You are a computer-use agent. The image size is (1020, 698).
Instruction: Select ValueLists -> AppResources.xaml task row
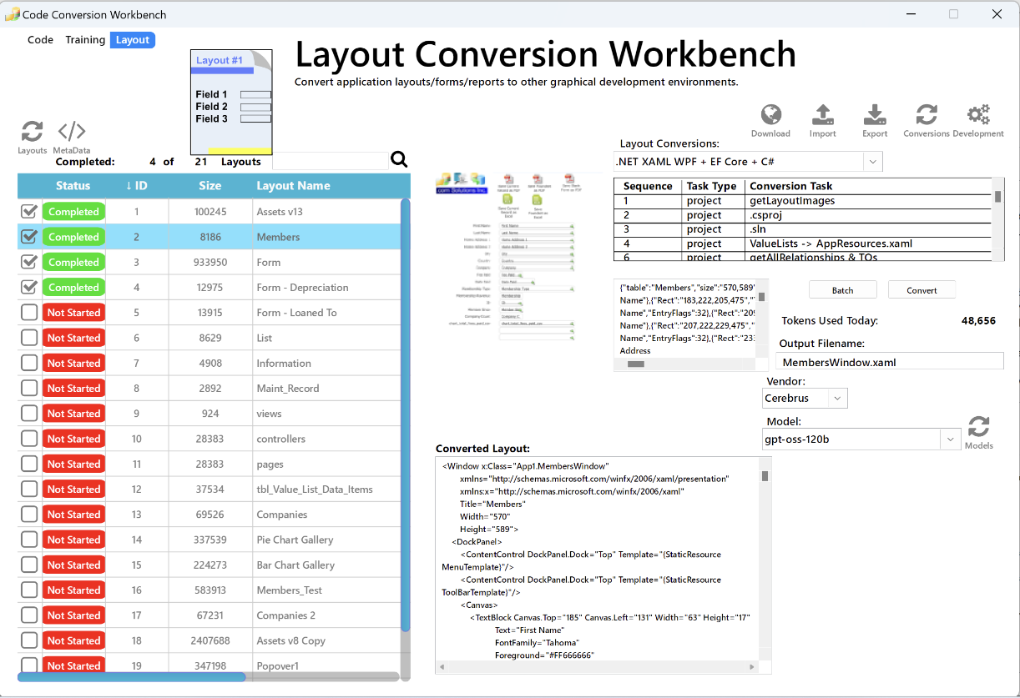coord(803,244)
